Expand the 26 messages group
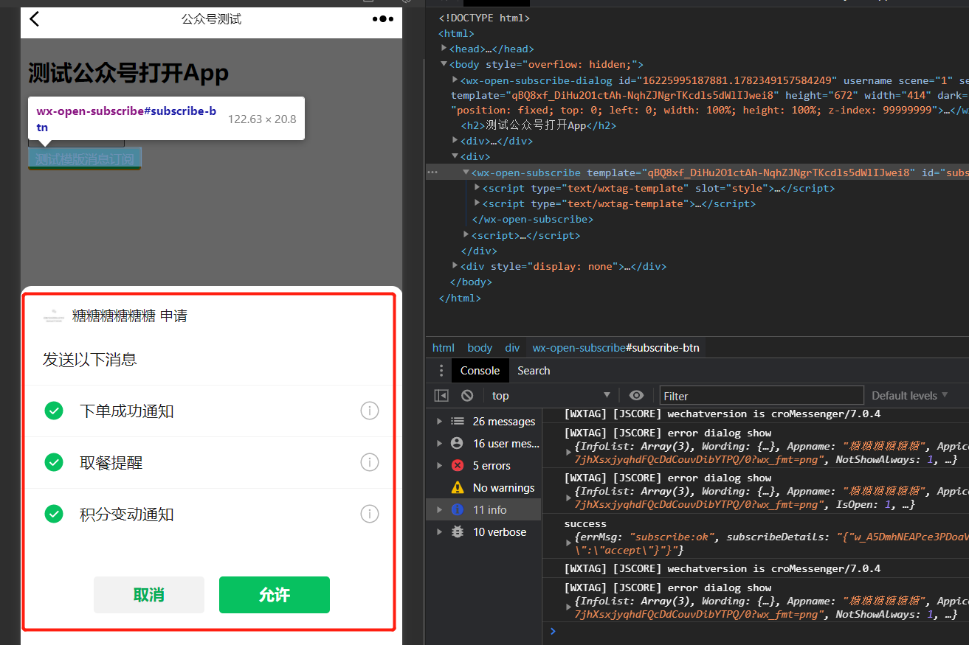Image resolution: width=969 pixels, height=645 pixels. [440, 421]
